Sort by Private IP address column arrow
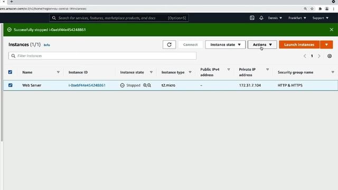This screenshot has height=190, width=338. coord(267,69)
